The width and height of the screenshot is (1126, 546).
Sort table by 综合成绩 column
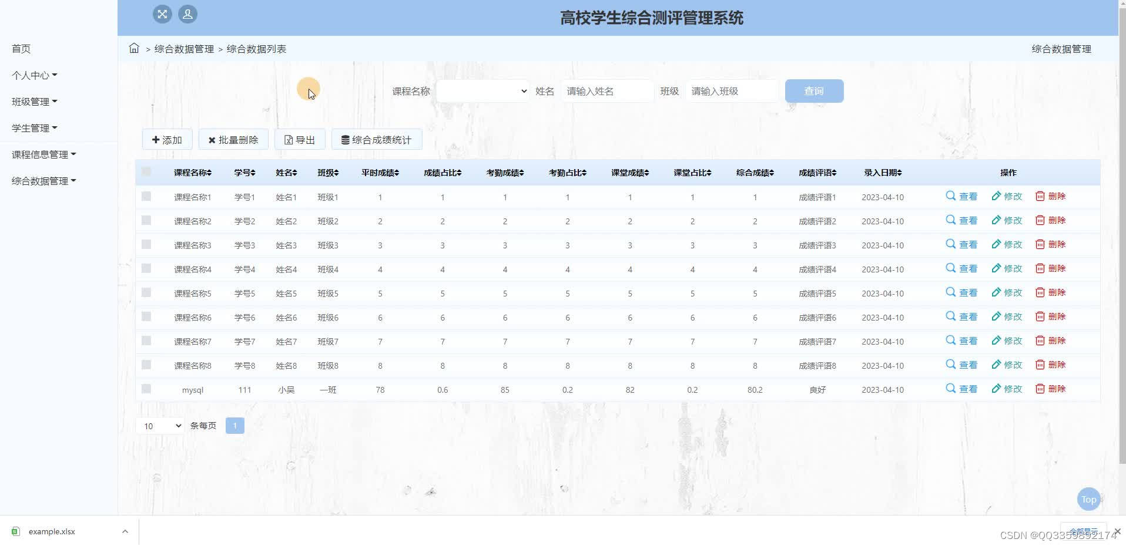755,173
